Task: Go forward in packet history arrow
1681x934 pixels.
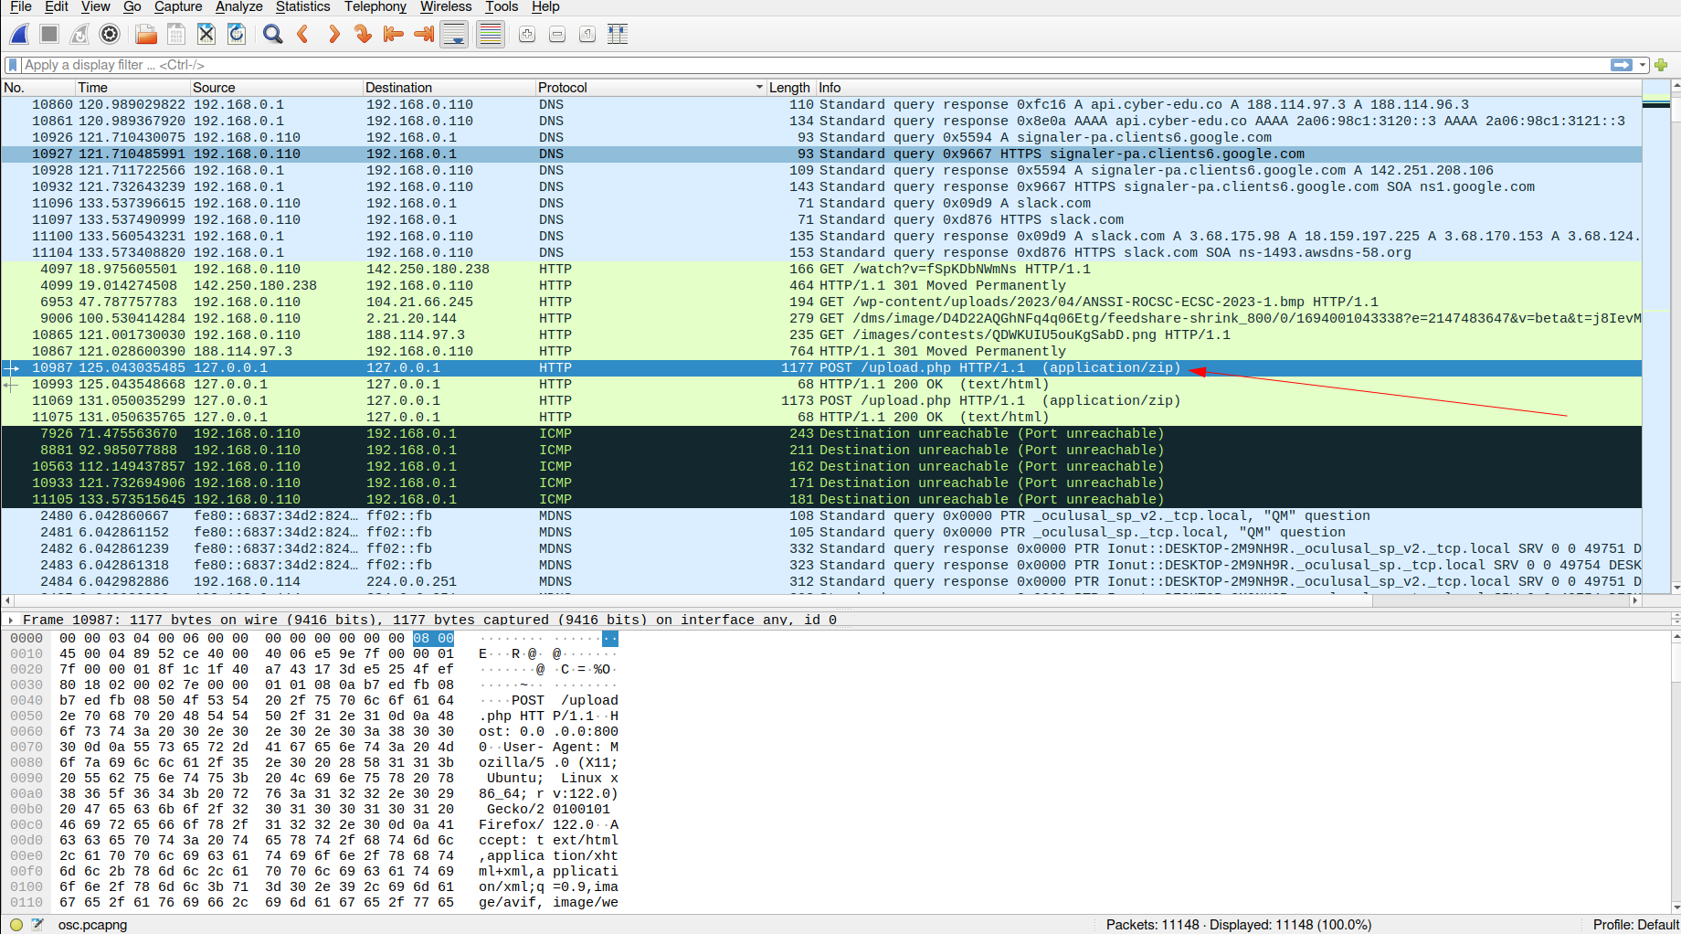Action: point(333,35)
